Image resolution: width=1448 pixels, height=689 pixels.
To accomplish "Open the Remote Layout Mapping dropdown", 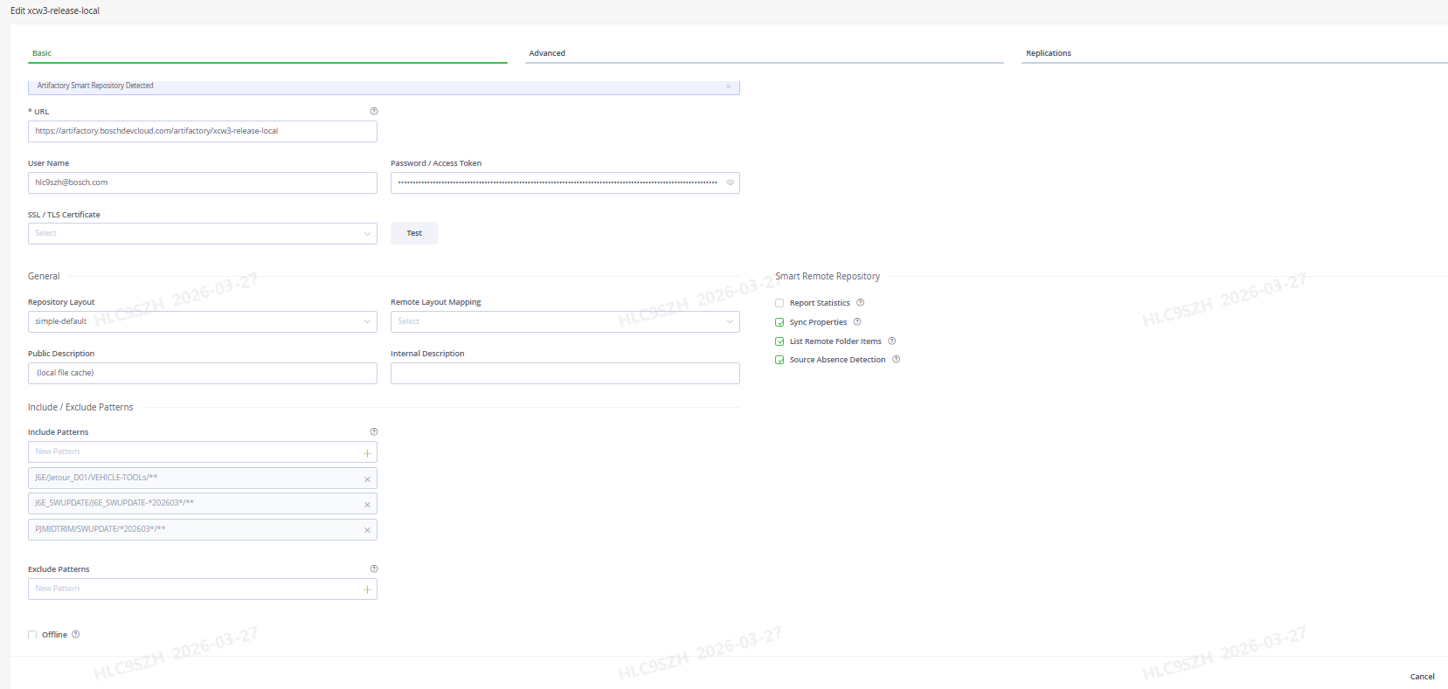I will pos(565,321).
